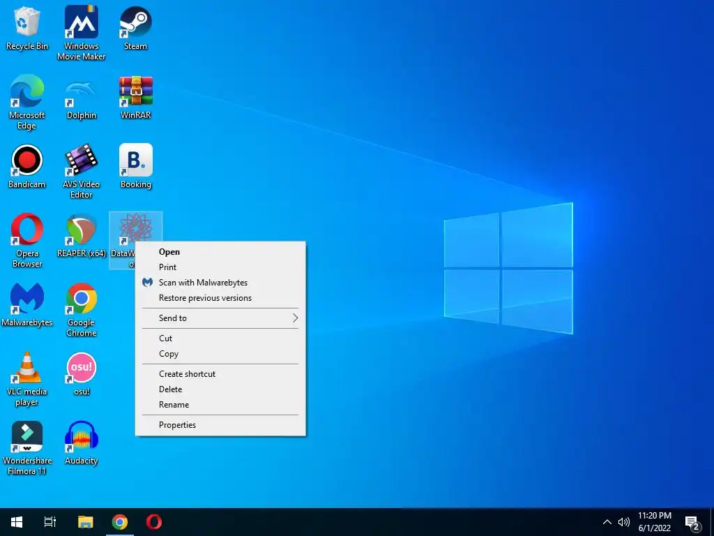Open the notification Action Center

[x=692, y=522]
